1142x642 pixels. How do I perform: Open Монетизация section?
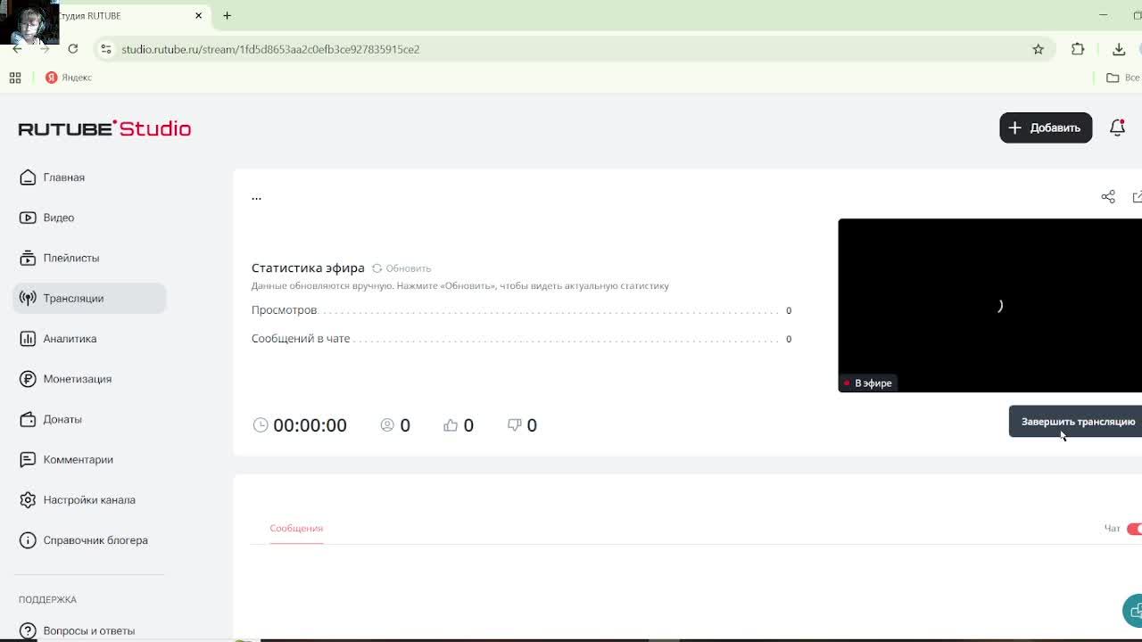(89, 379)
